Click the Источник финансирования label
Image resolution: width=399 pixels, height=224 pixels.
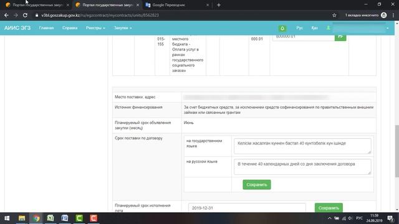pyautogui.click(x=138, y=107)
